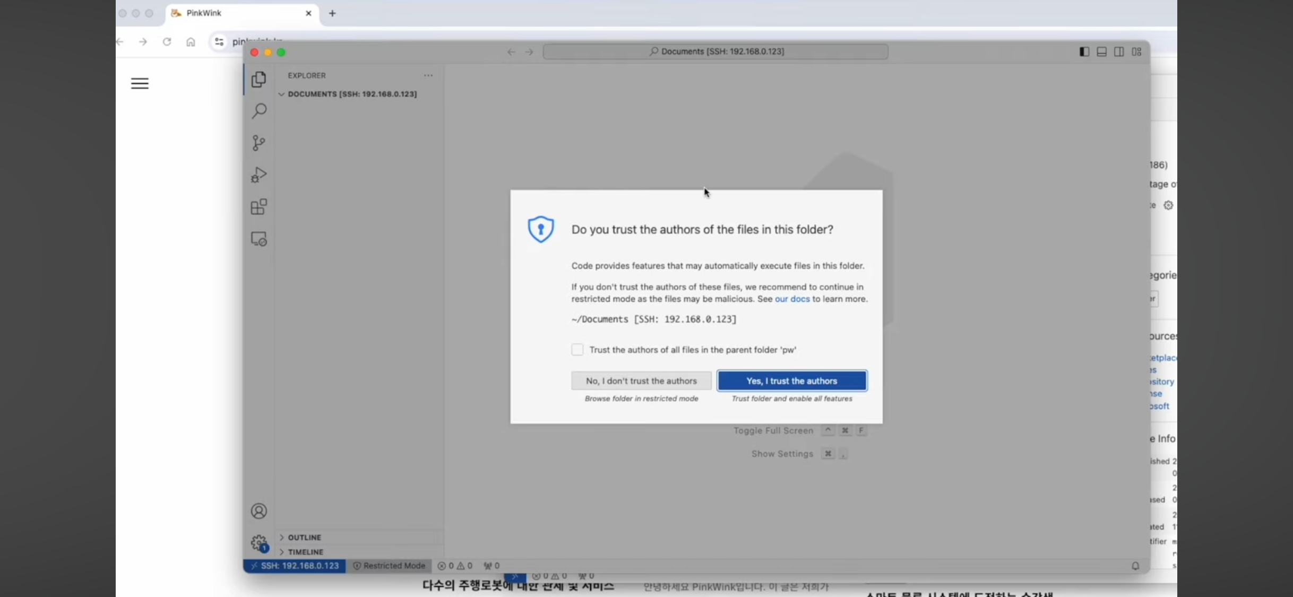Open the Search view icon
Screen dimensions: 1293x597
point(258,111)
